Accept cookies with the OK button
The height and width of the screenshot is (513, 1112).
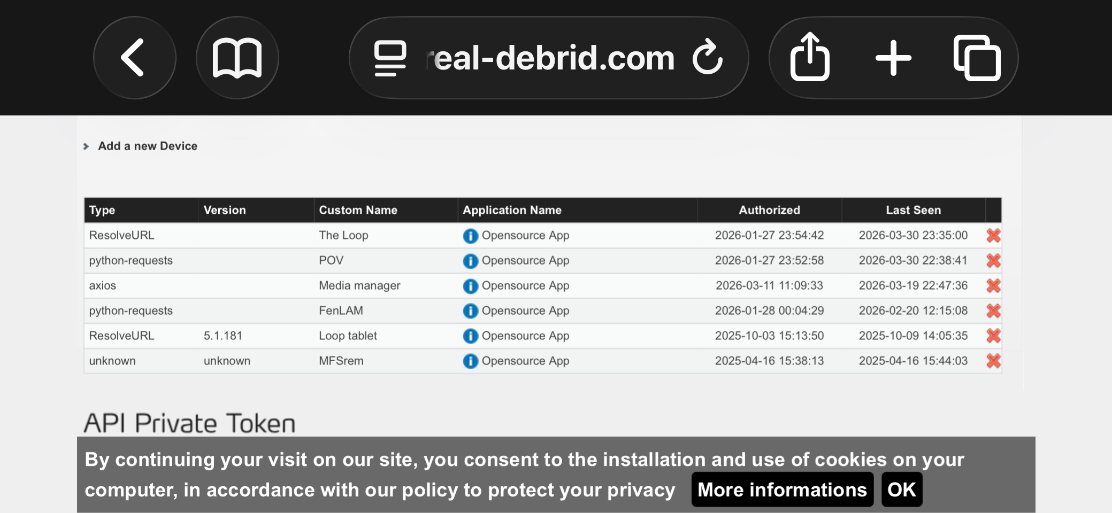click(902, 489)
